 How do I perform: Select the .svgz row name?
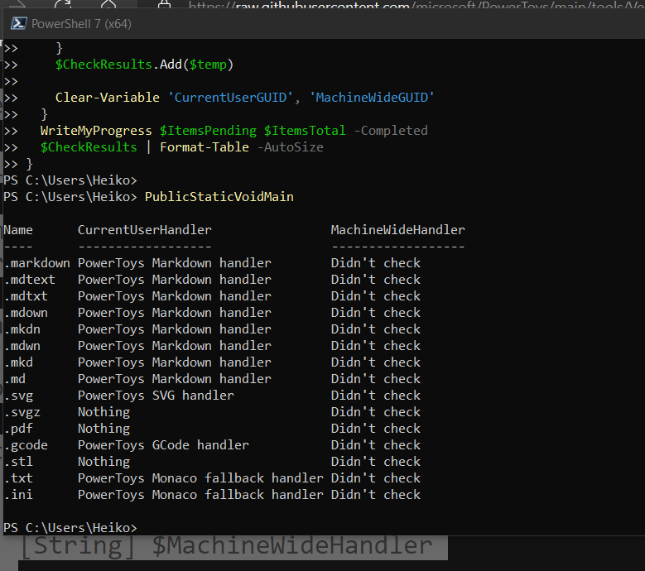click(x=22, y=412)
